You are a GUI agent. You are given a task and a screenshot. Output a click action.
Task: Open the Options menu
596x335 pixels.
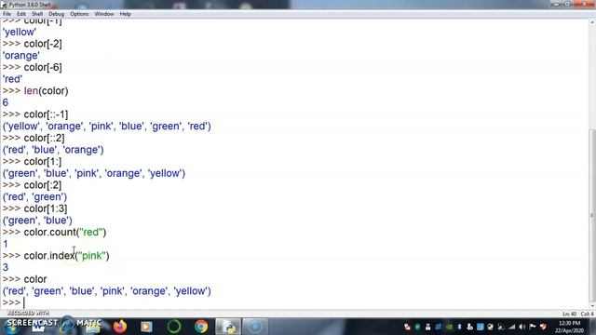pos(79,14)
